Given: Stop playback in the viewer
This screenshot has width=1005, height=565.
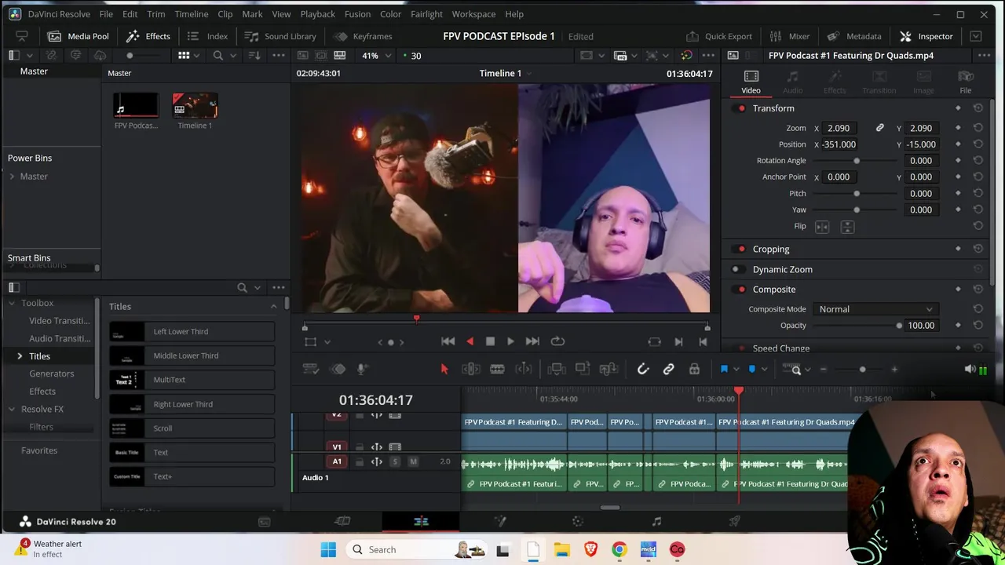Looking at the screenshot, I should 490,341.
